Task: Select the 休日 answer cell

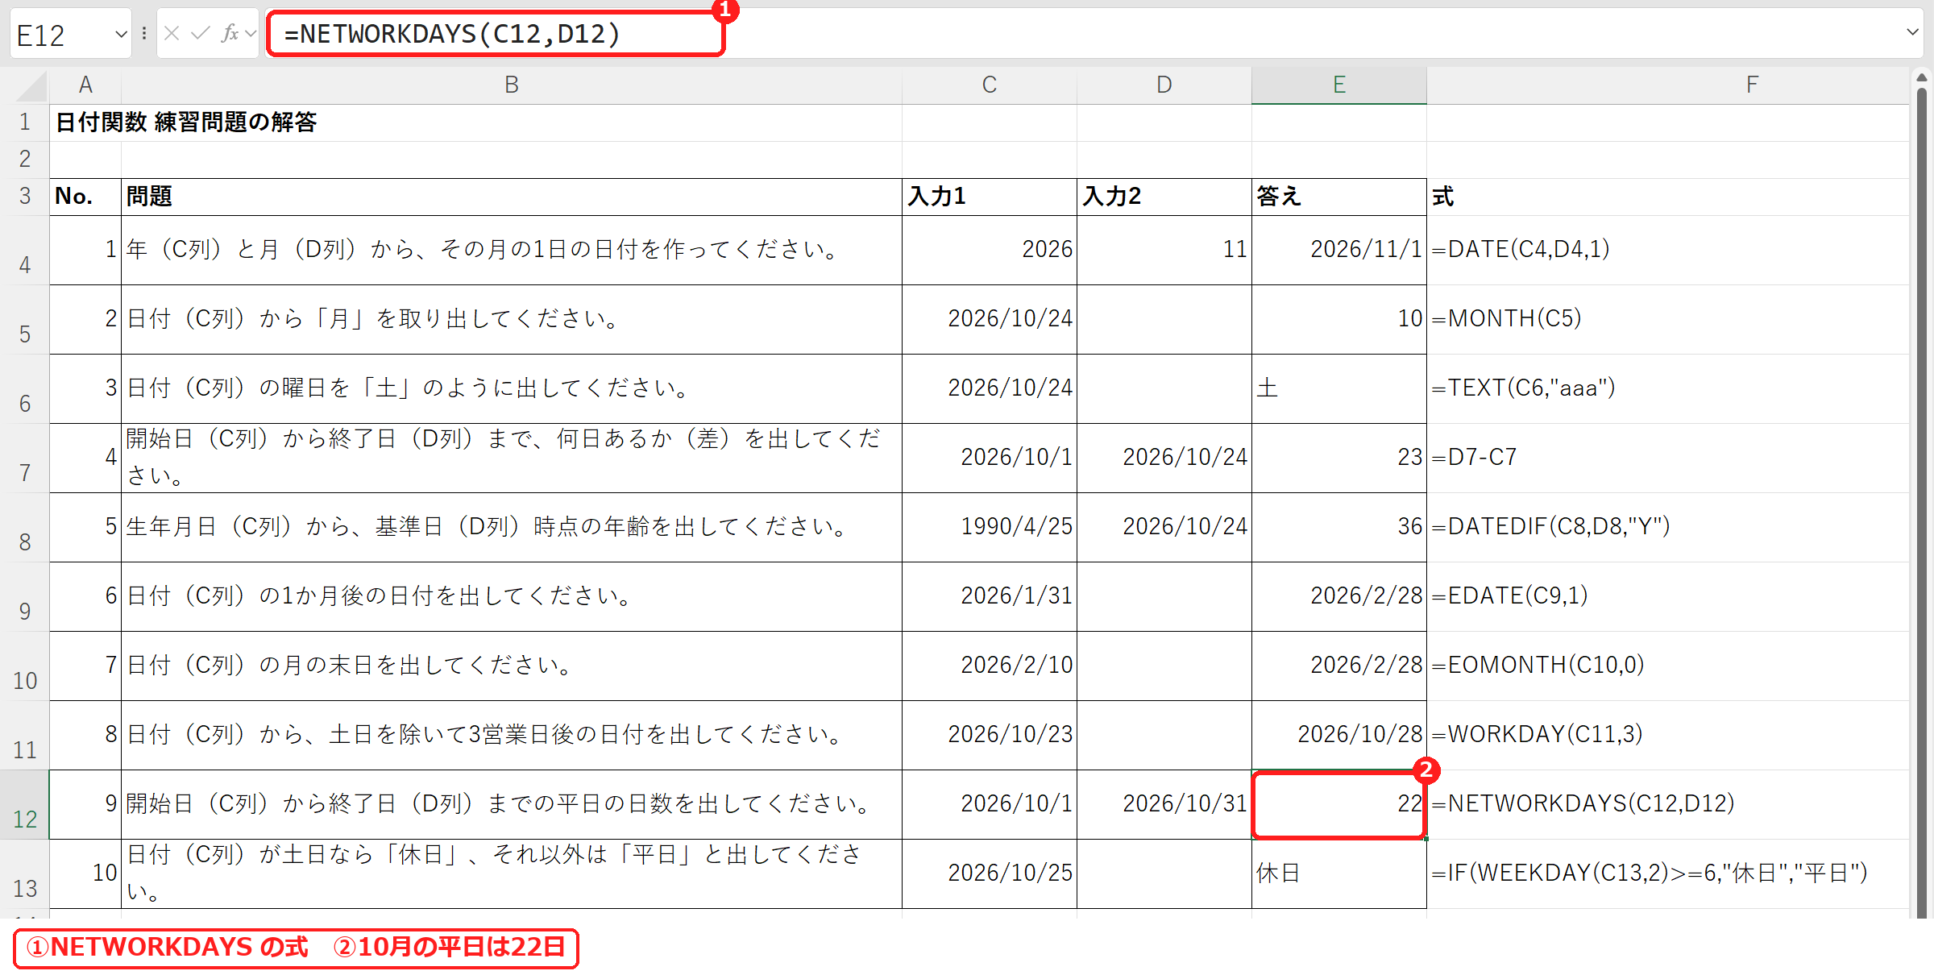Action: coord(1339,873)
